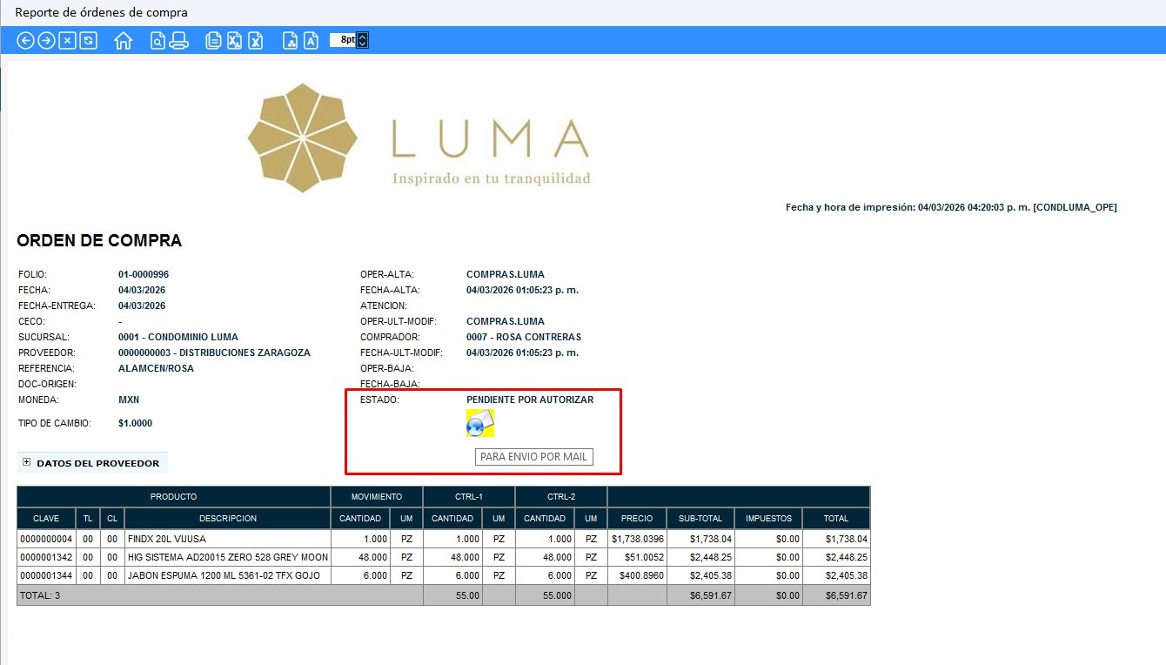The height and width of the screenshot is (665, 1166).
Task: Refresh the purchase order report
Action: point(88,41)
